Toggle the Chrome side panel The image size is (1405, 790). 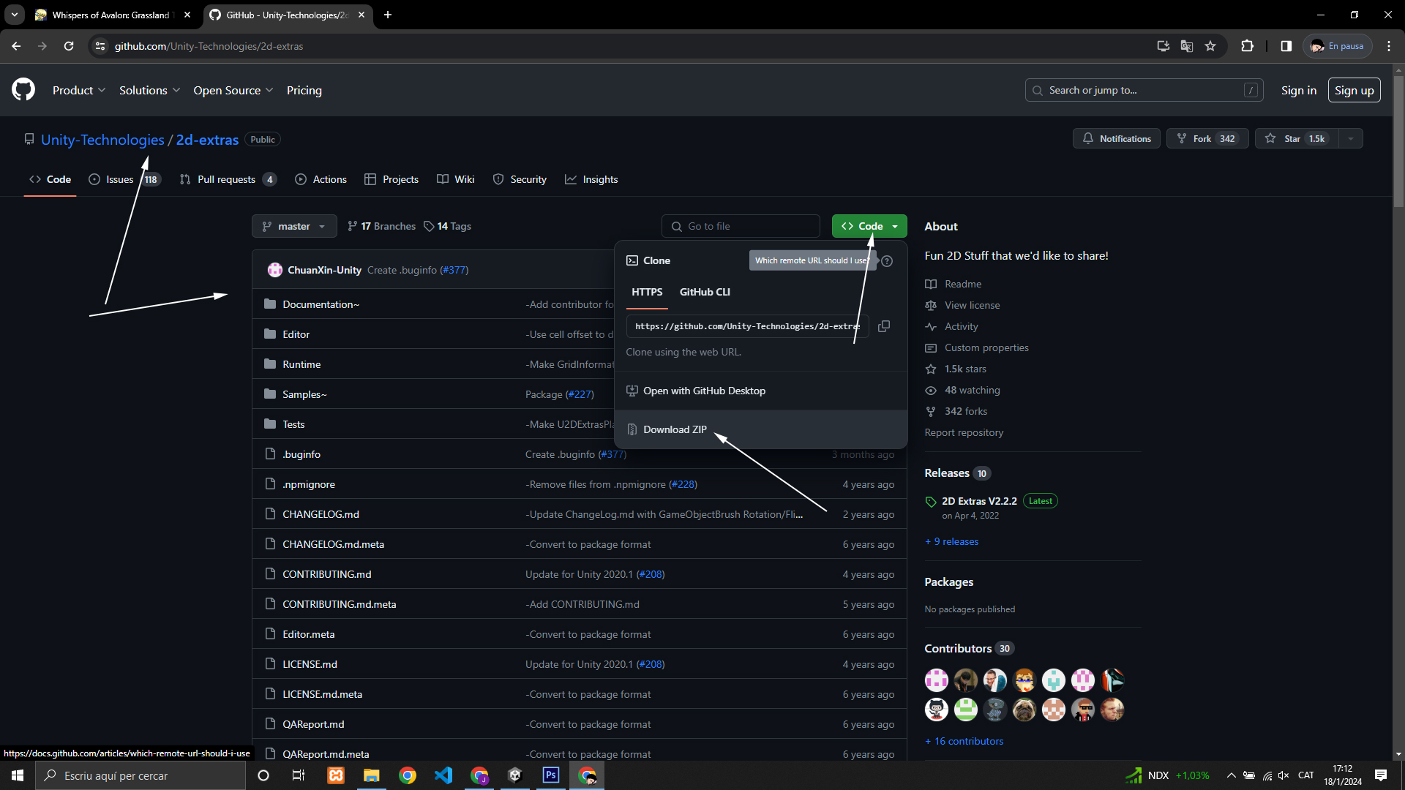tap(1286, 46)
